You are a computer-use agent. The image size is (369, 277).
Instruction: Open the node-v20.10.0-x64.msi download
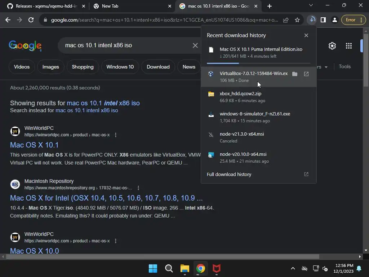pos(258,158)
